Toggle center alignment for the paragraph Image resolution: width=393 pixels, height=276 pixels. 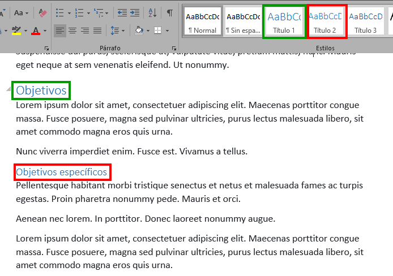72,31
